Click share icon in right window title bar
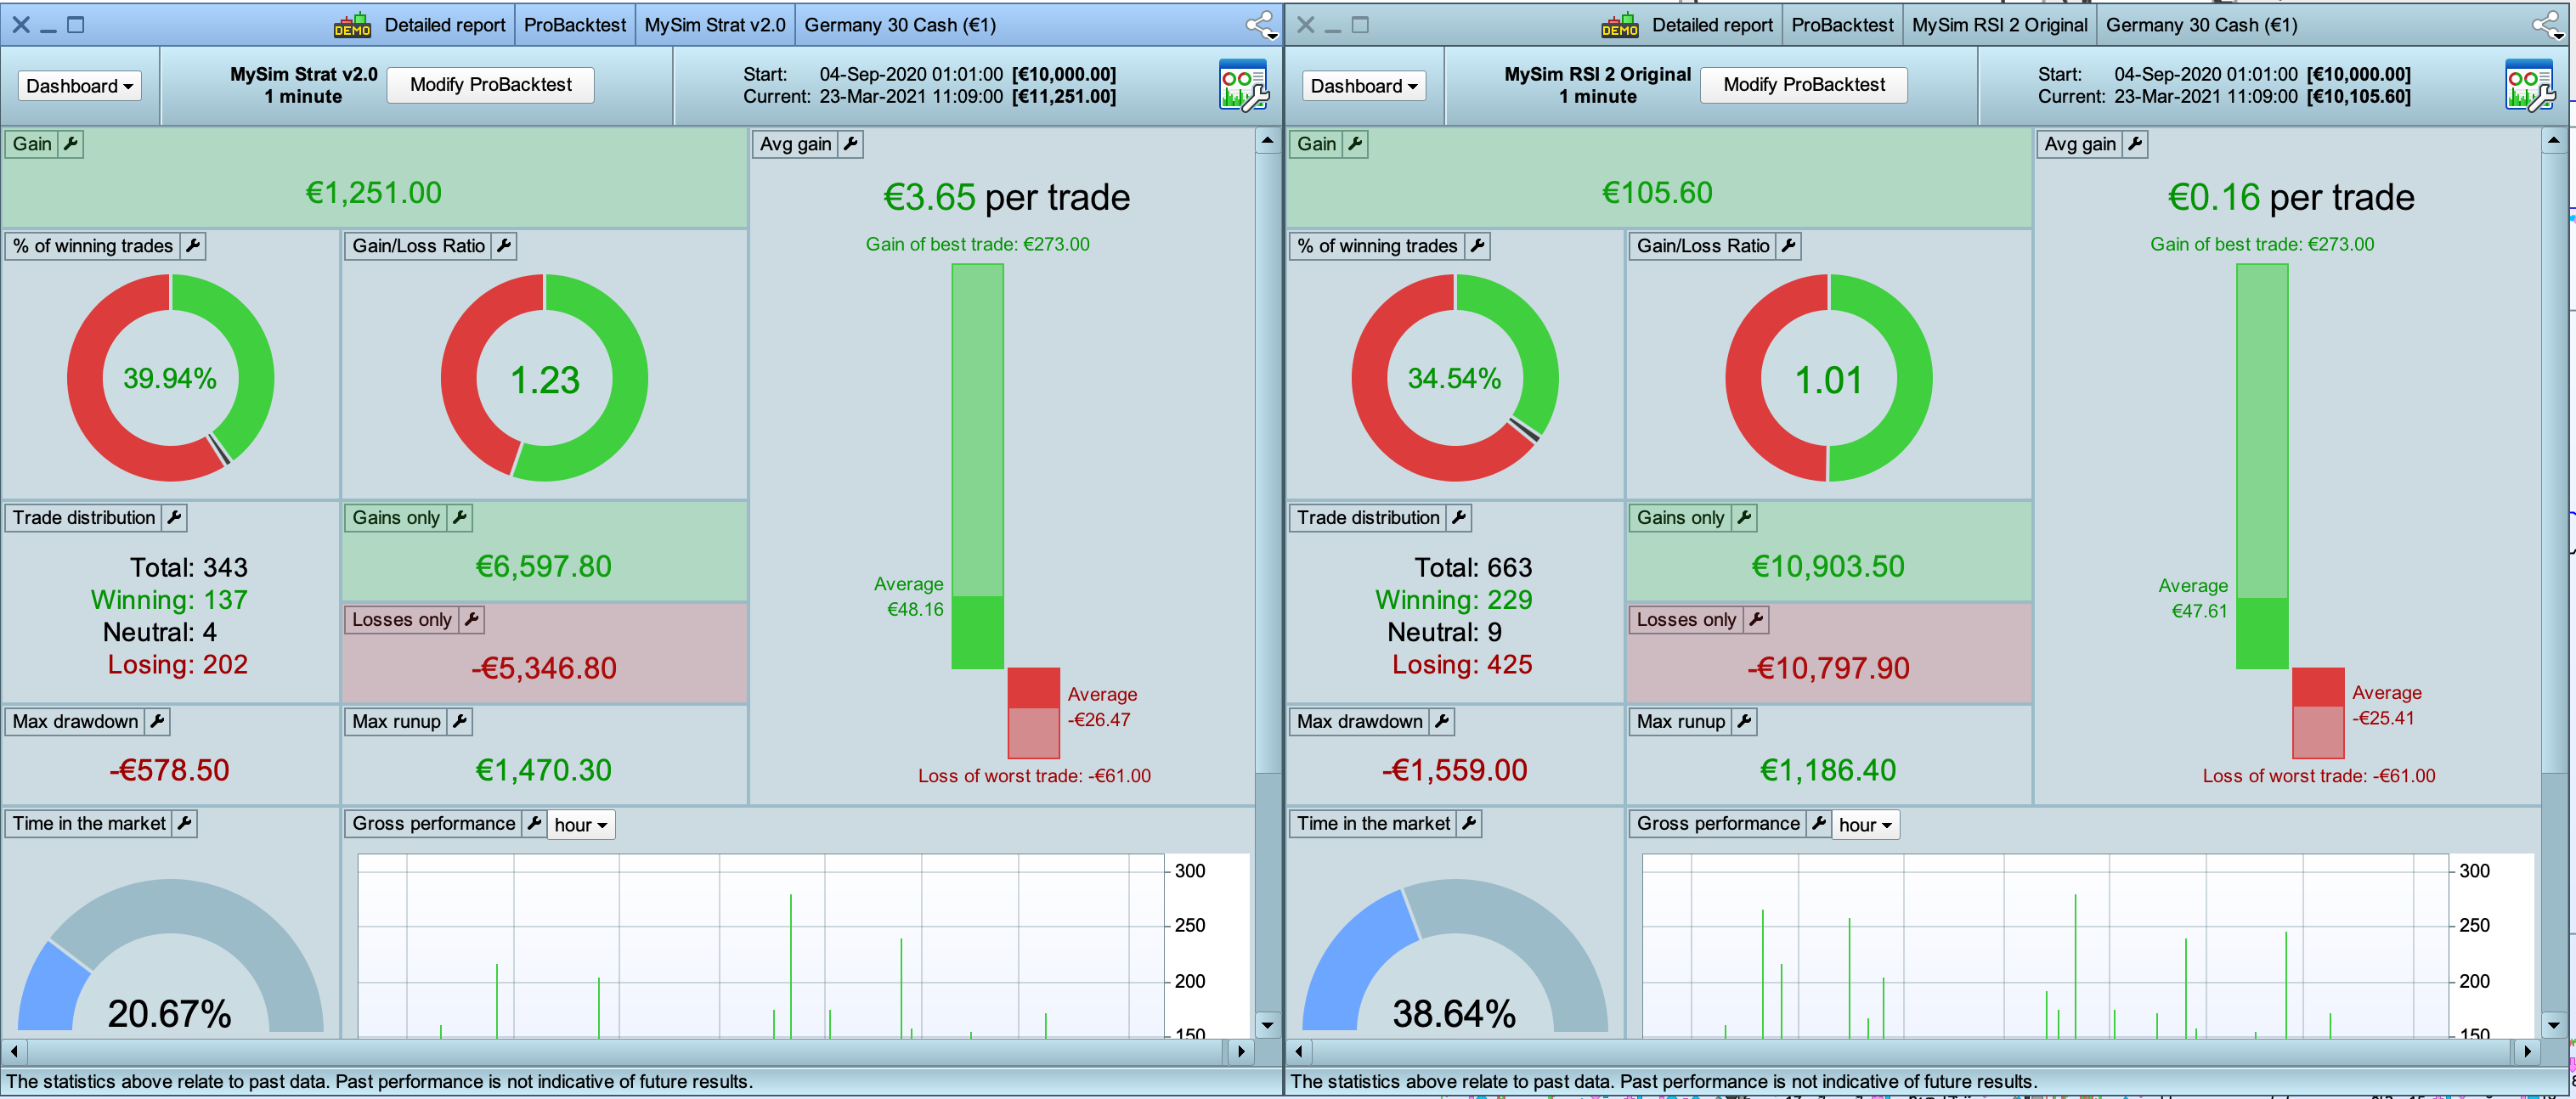This screenshot has width=2576, height=1099. click(x=2546, y=24)
